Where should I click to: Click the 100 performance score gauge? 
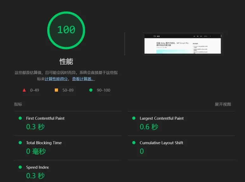(66, 30)
